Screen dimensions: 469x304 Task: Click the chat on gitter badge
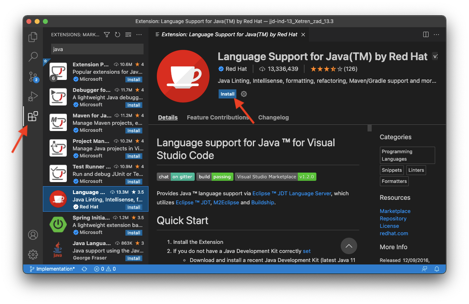176,177
